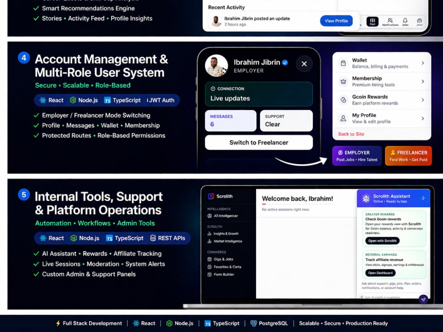
Task: Click the lightning Full Stack Development icon
Action: [x=58, y=324]
